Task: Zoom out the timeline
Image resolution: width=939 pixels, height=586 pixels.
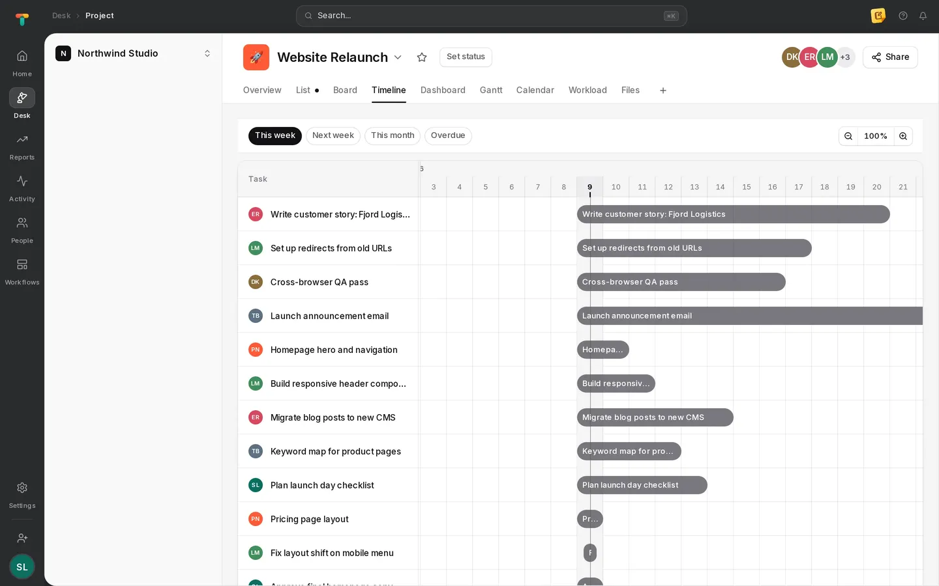Action: coord(848,136)
